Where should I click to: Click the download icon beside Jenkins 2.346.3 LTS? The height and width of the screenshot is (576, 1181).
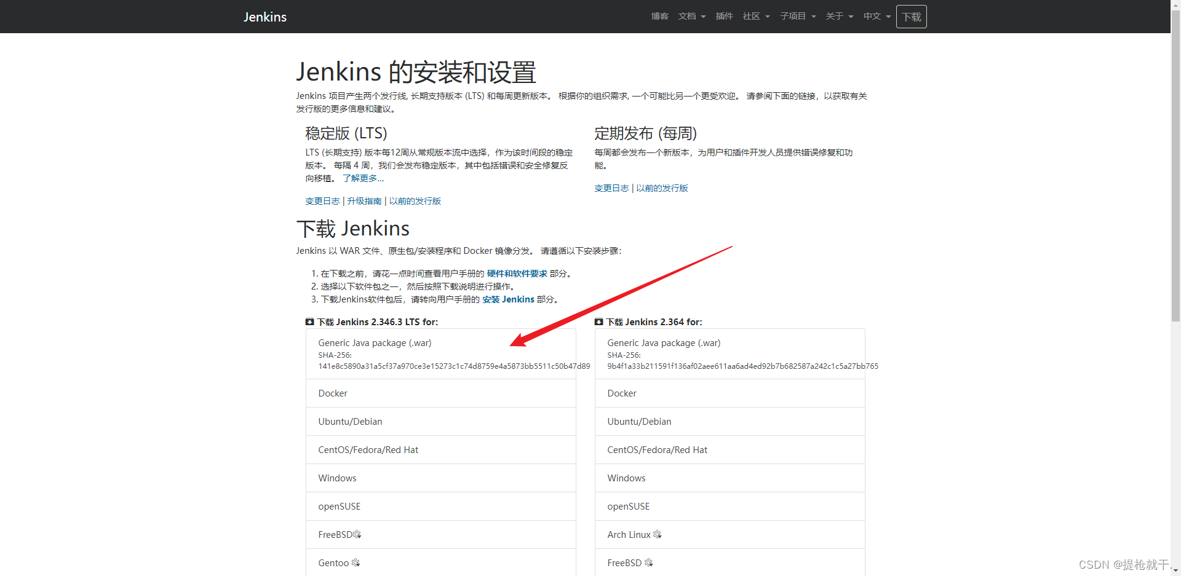(309, 322)
